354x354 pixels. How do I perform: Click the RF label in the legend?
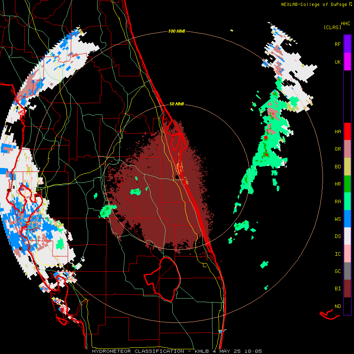click(337, 44)
